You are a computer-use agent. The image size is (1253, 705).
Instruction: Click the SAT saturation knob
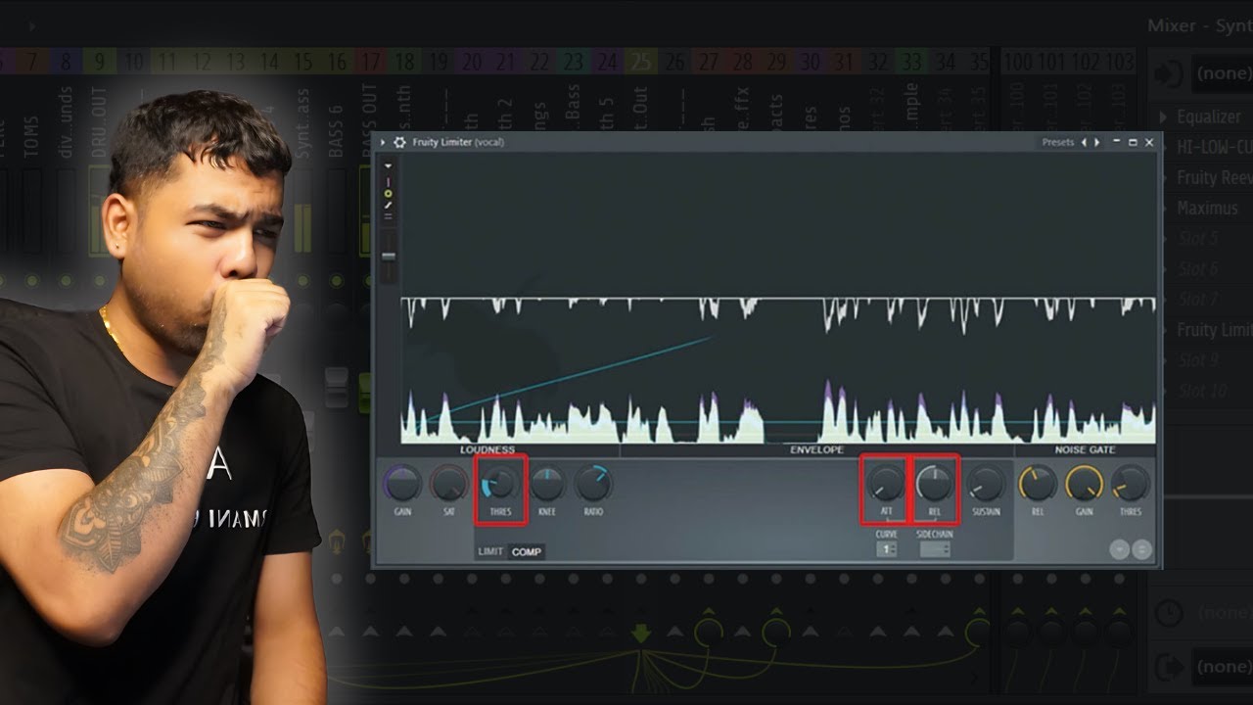(449, 484)
